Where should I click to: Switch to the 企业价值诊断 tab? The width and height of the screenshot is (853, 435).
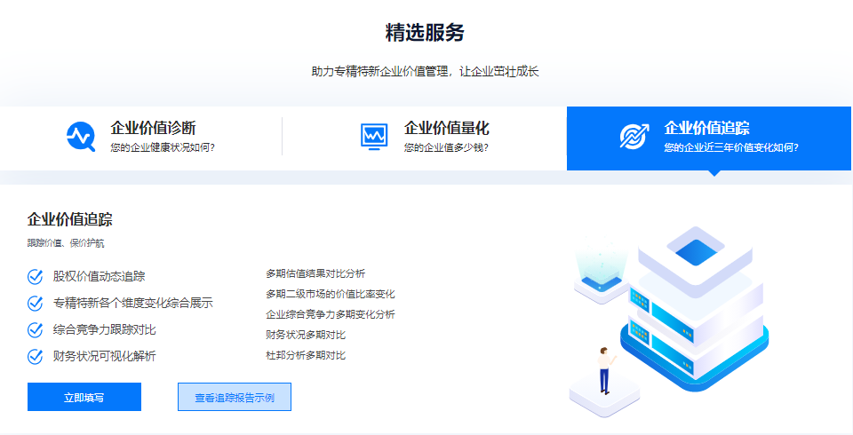pyautogui.click(x=153, y=128)
